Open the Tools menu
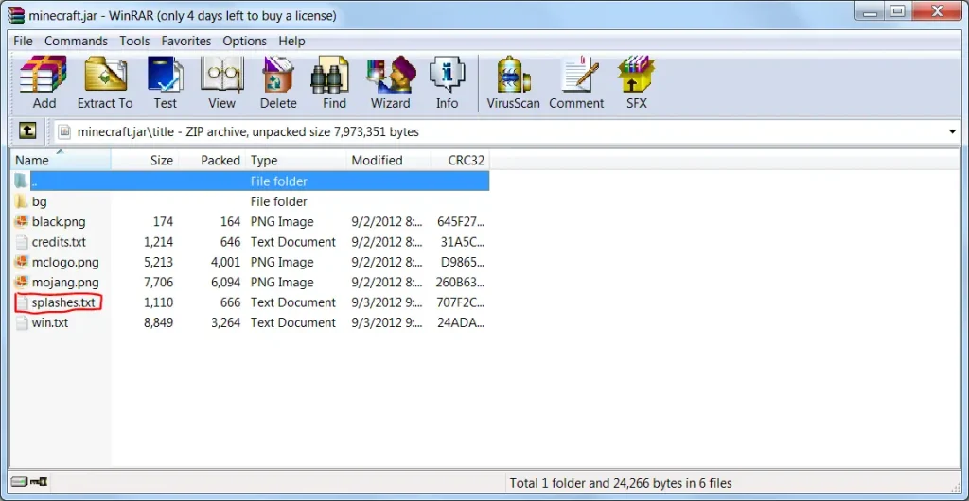 (134, 42)
